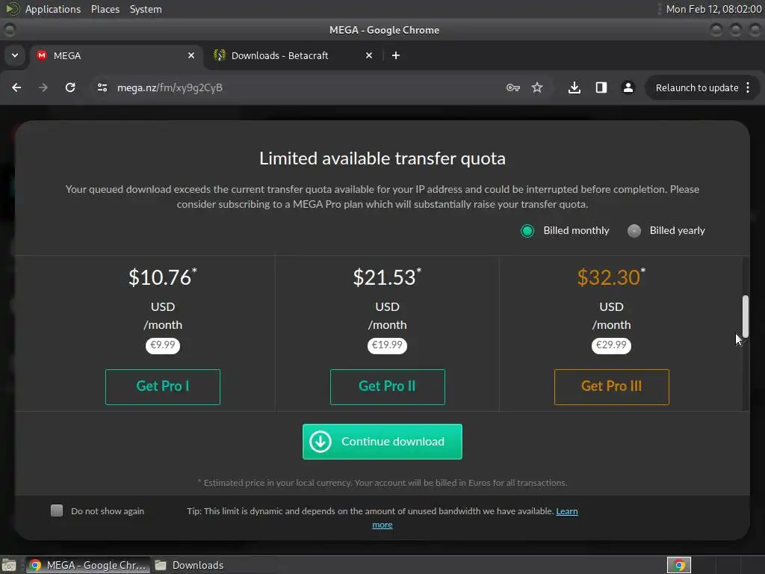
Task: Click the download arrow icon in Continue download
Action: click(320, 441)
